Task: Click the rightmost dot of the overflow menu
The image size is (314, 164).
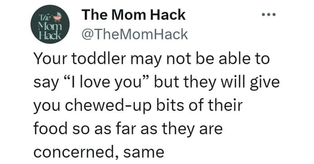Action: [274, 15]
